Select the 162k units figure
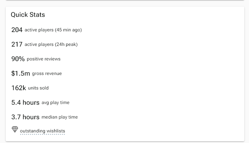The image size is (249, 143). pyautogui.click(x=19, y=88)
